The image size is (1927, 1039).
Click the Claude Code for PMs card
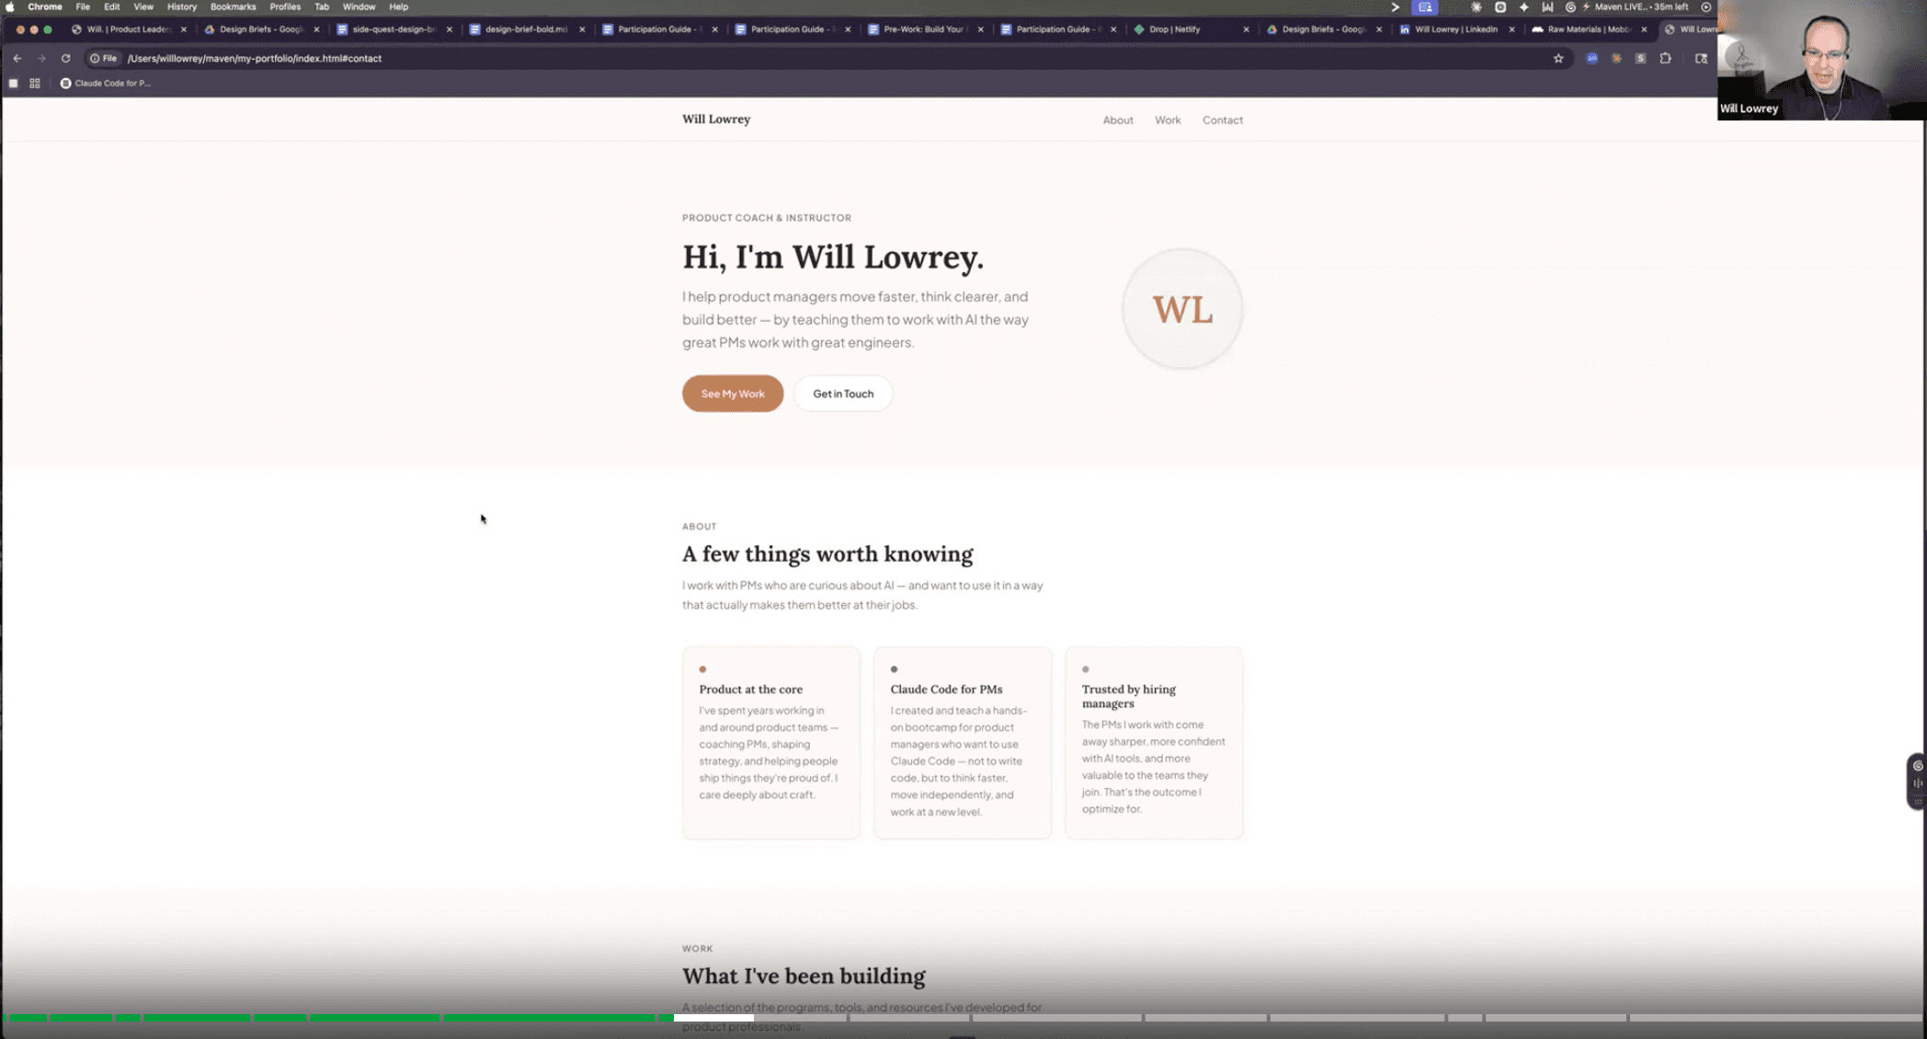coord(963,743)
